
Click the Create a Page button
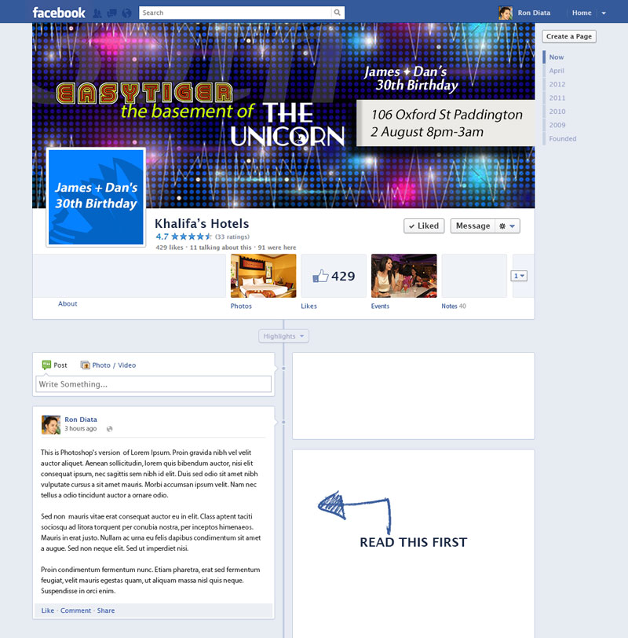click(x=569, y=37)
